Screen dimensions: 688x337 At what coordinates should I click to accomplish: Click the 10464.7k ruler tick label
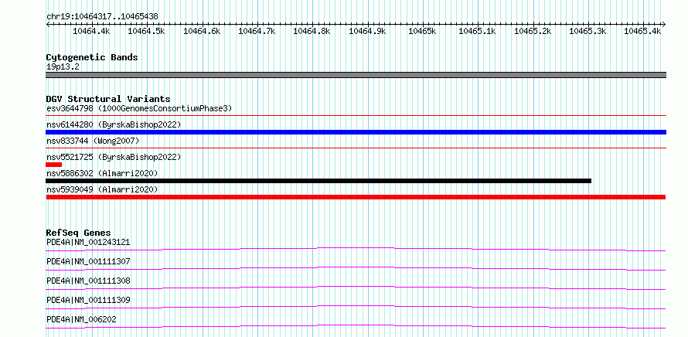pyautogui.click(x=257, y=31)
